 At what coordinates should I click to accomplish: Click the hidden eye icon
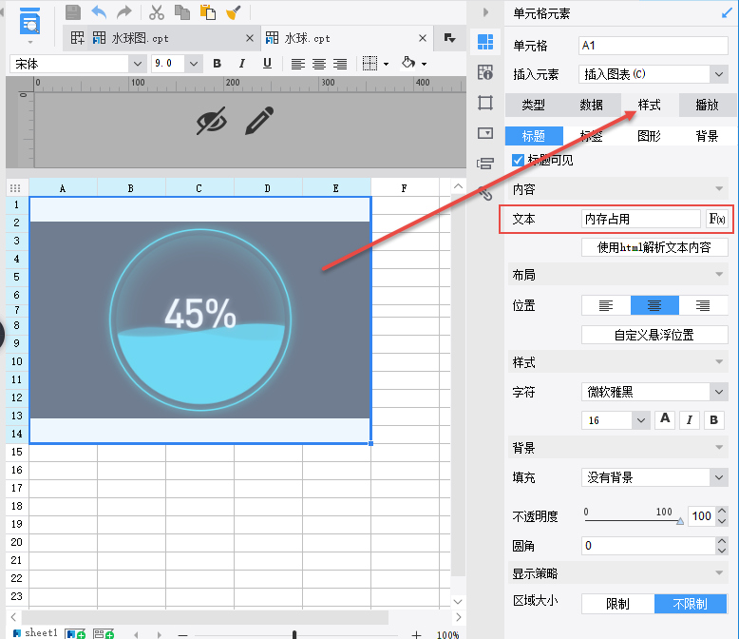pos(211,121)
